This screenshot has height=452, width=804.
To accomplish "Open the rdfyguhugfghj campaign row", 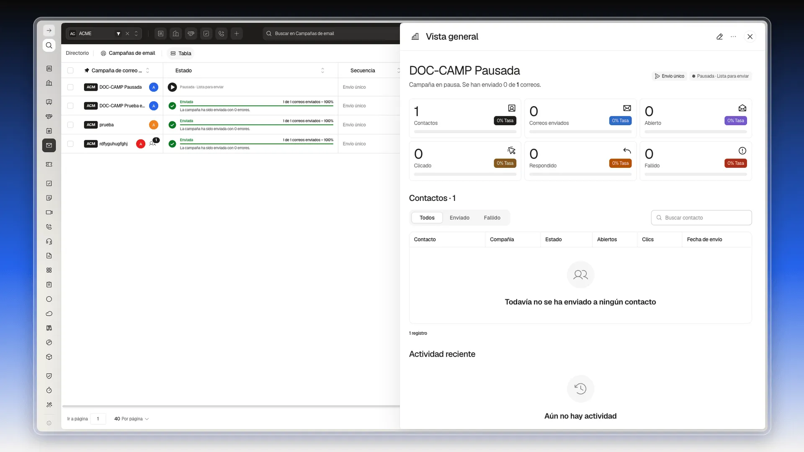I will (230, 144).
